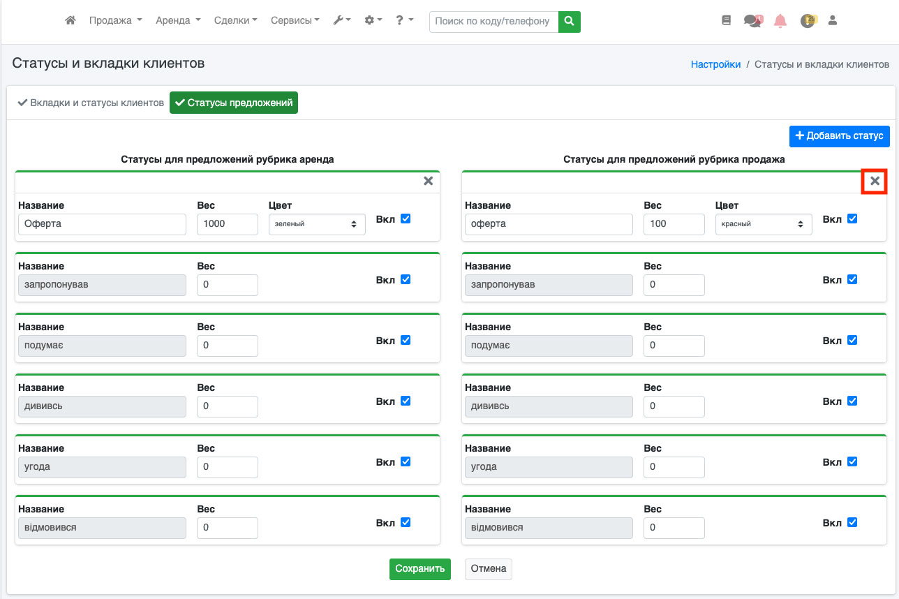Open the book icon in top bar
Image resolution: width=899 pixels, height=599 pixels.
[726, 21]
